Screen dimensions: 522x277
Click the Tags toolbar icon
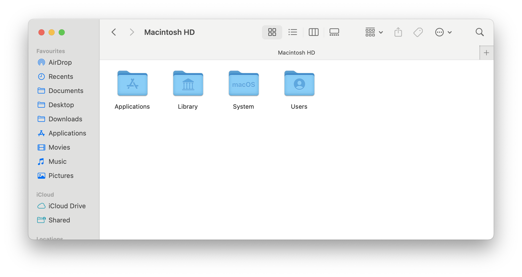tap(418, 32)
